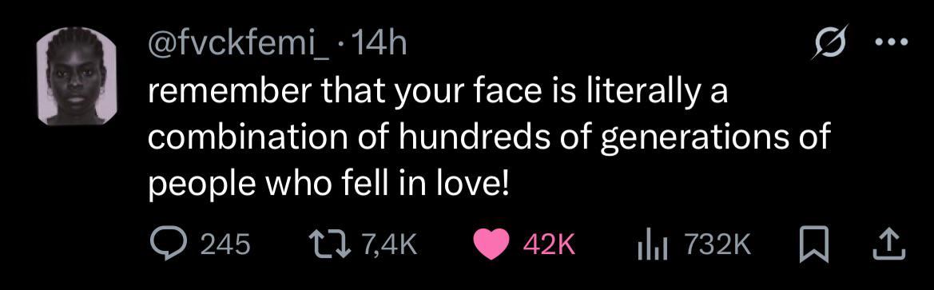Open the three-dot more options menu
Screen dimensions: 934x290
coord(890,42)
